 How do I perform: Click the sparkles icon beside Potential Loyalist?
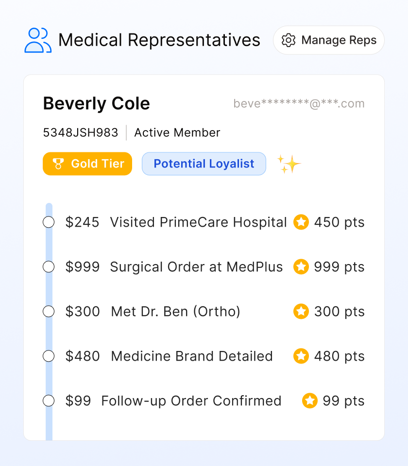289,164
